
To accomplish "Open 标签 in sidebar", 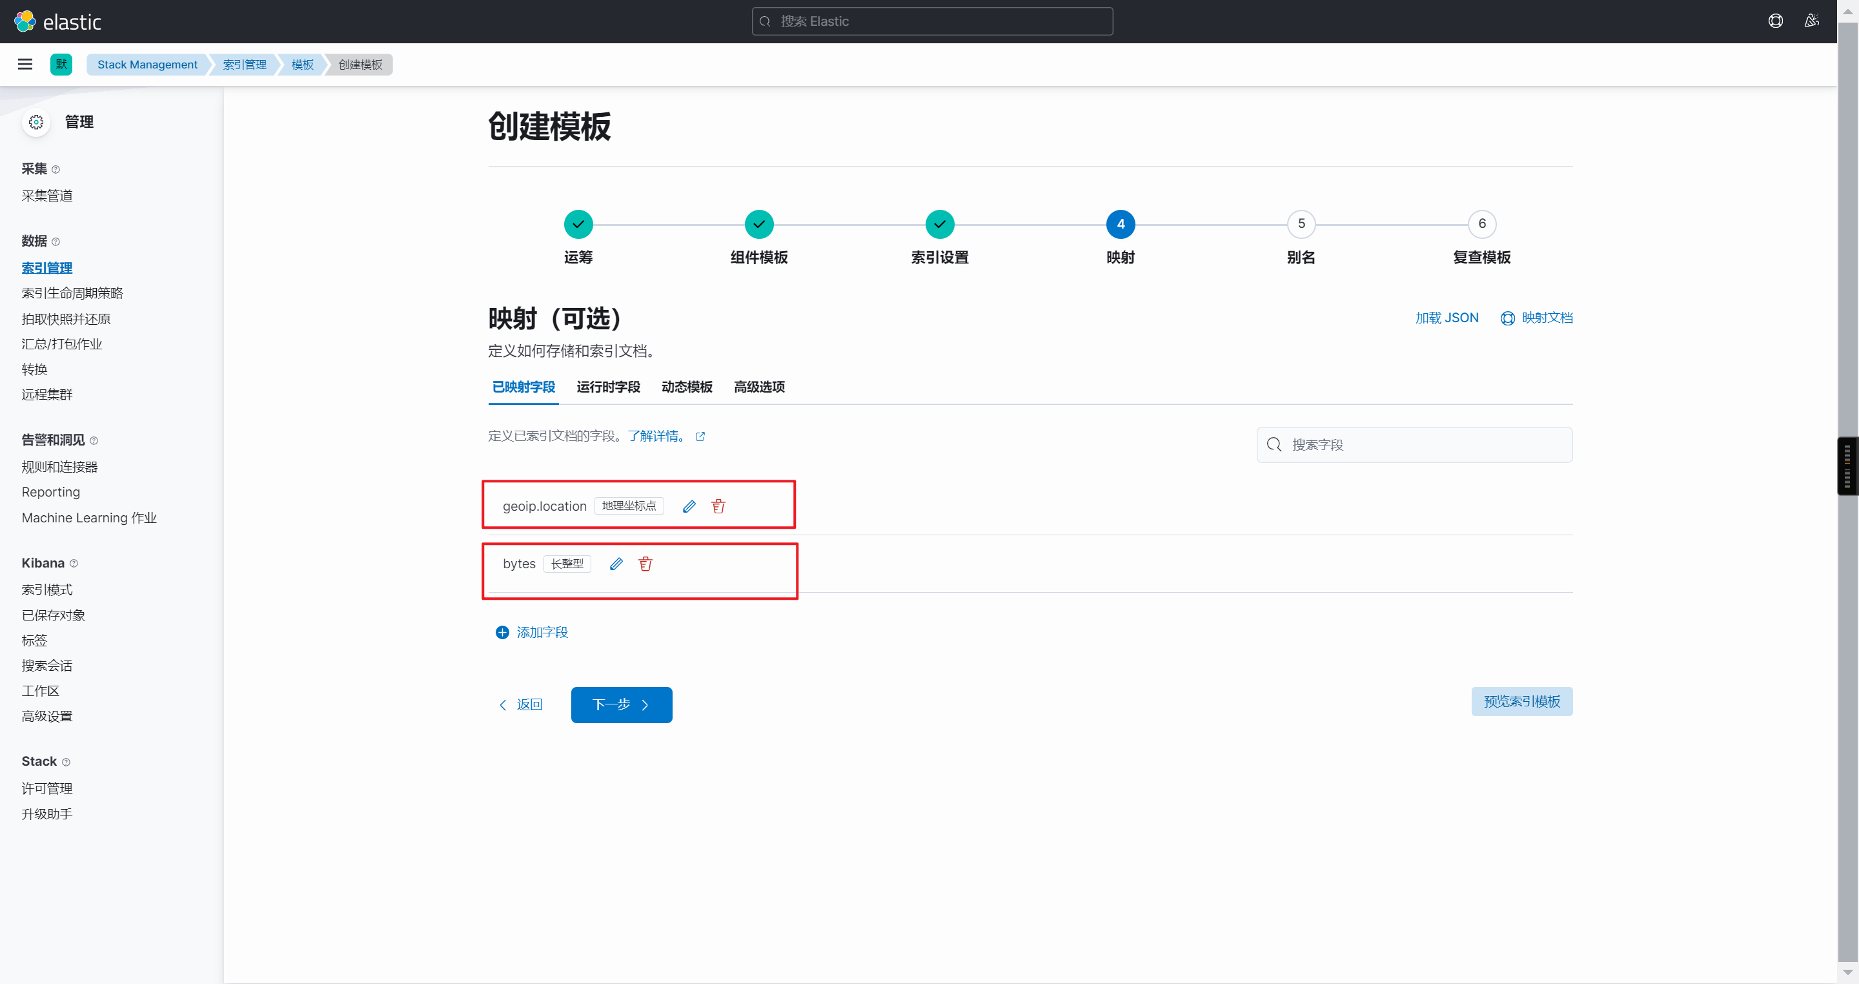I will 35,641.
